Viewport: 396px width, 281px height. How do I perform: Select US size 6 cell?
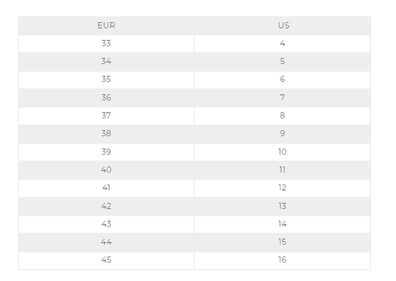point(282,79)
